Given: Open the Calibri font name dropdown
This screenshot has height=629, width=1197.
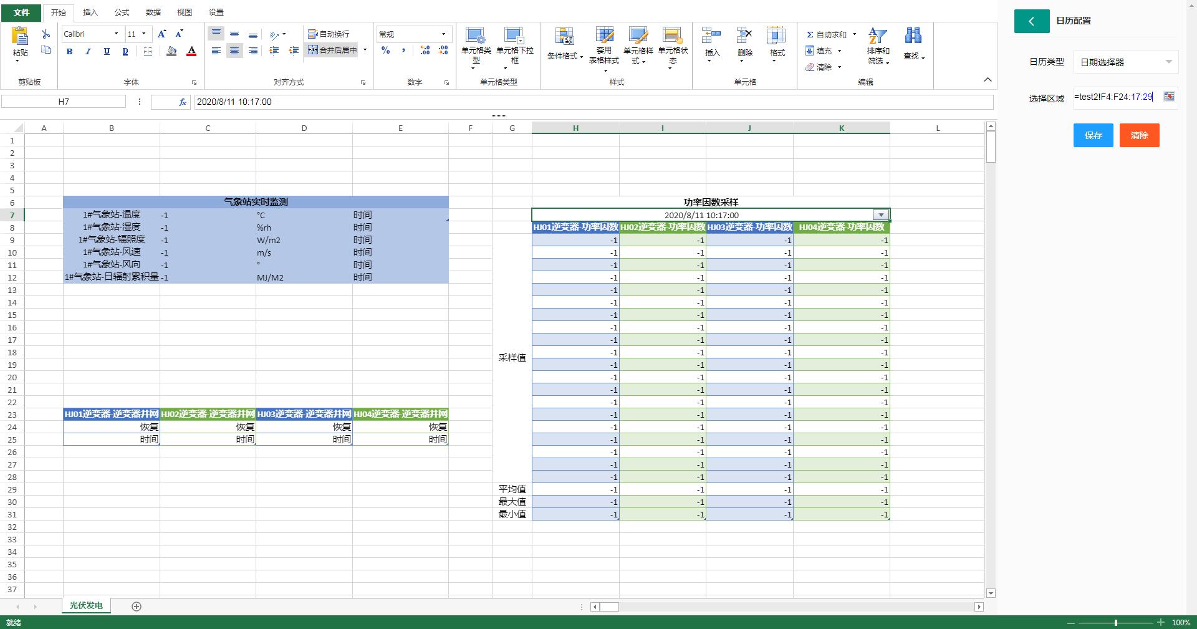Looking at the screenshot, I should [116, 34].
